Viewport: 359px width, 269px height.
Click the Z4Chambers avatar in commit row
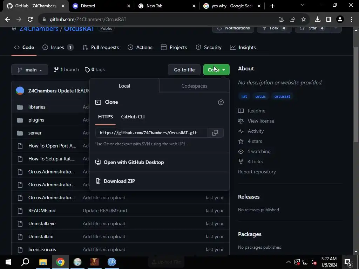pos(20,91)
